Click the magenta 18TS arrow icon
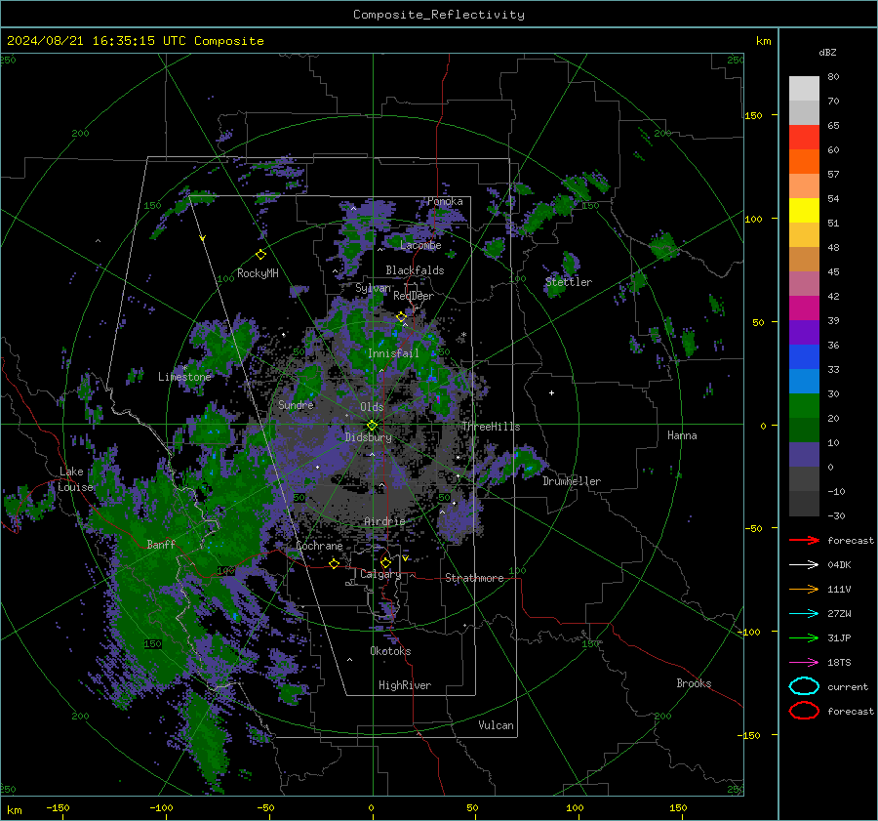This screenshot has height=821, width=878. [804, 663]
